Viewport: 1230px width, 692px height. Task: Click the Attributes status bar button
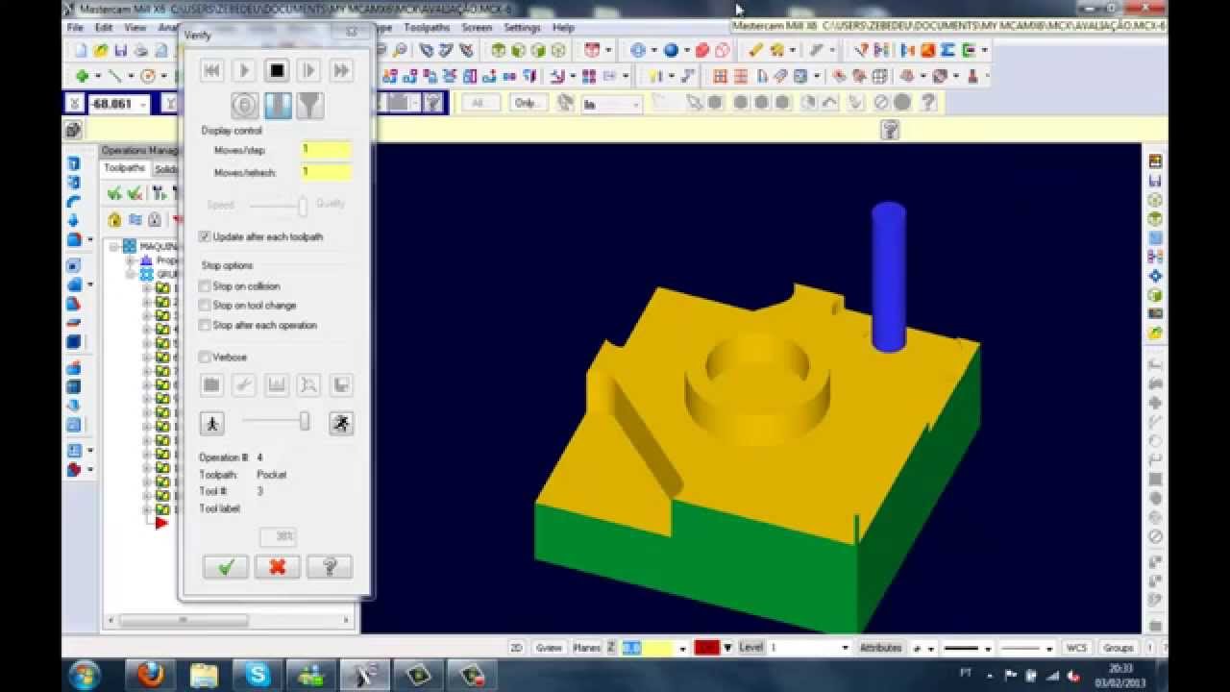click(881, 648)
